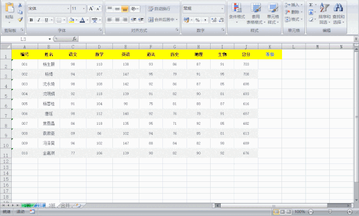Screen dimensions: 359x216
Task: Open the 格式 cell format menu
Action: [294, 20]
